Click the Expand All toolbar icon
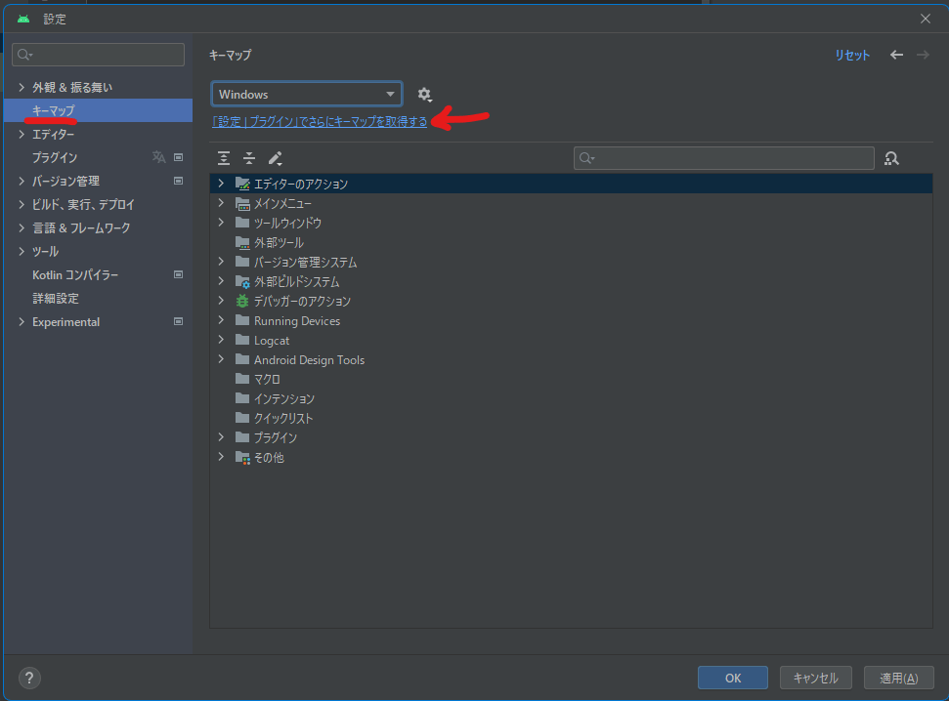The width and height of the screenshot is (949, 701). tap(224, 158)
